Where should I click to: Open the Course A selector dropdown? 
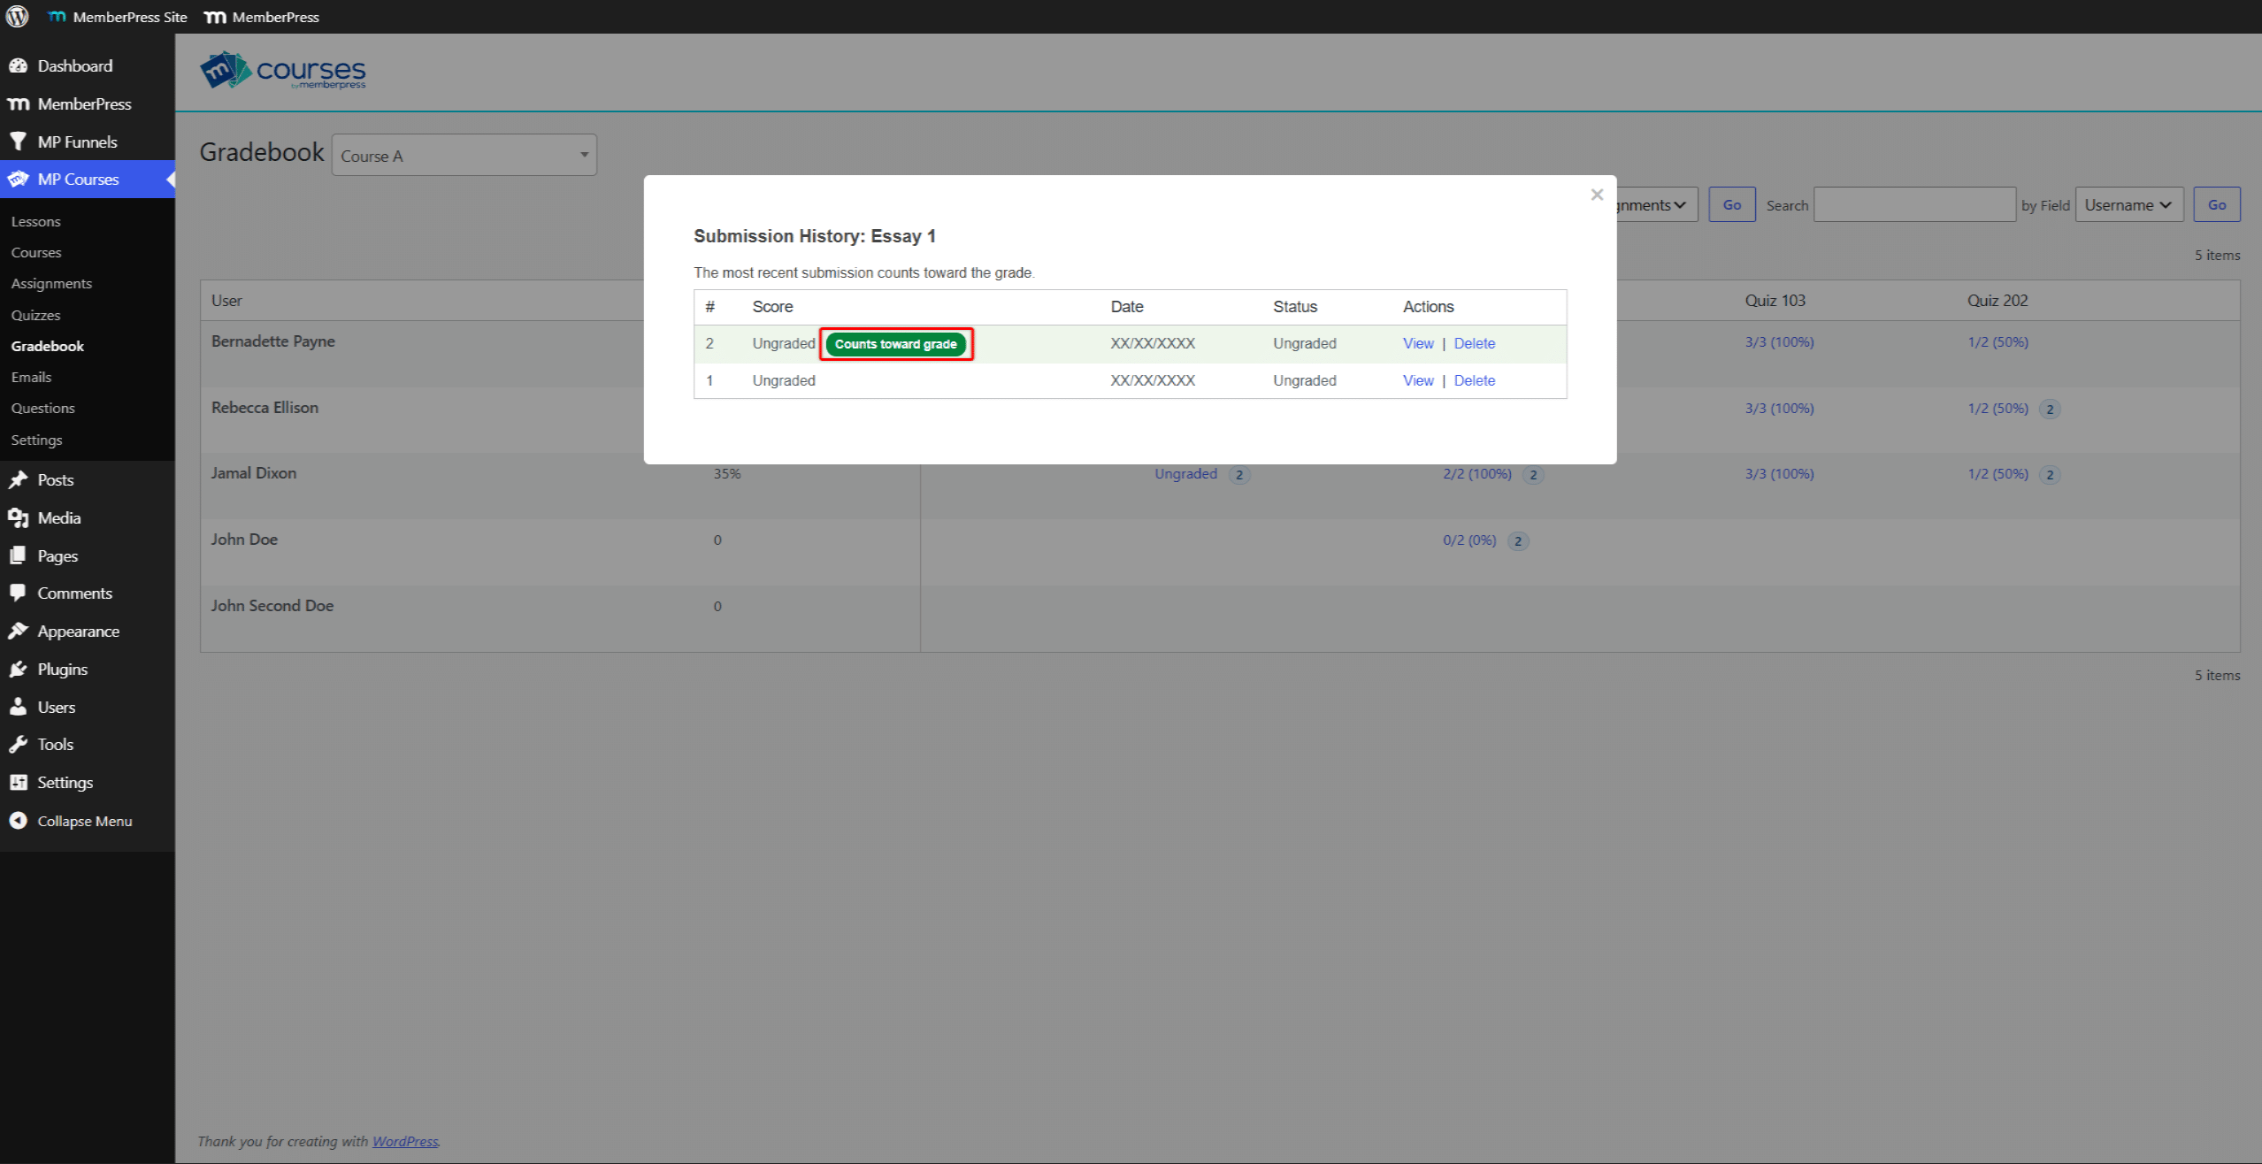click(464, 156)
